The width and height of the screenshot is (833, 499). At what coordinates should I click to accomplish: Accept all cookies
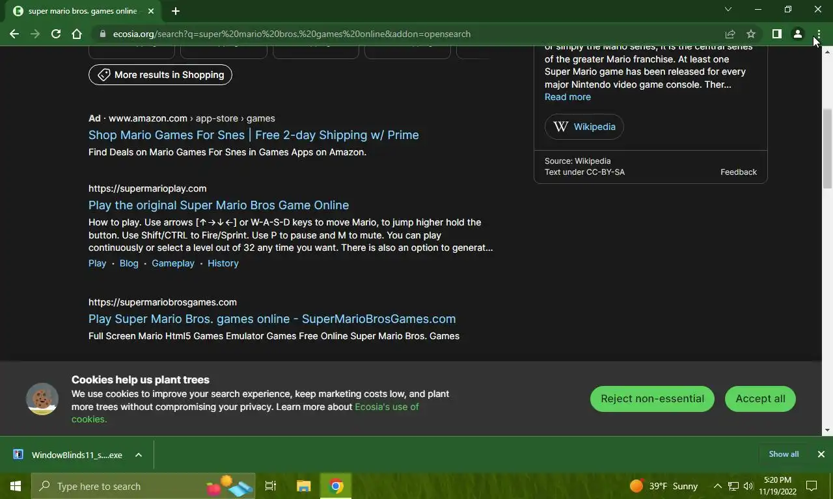coord(760,399)
